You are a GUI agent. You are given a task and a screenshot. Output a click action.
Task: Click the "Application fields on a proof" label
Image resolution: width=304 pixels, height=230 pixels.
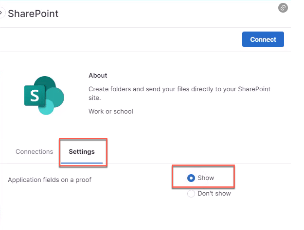tap(49, 180)
